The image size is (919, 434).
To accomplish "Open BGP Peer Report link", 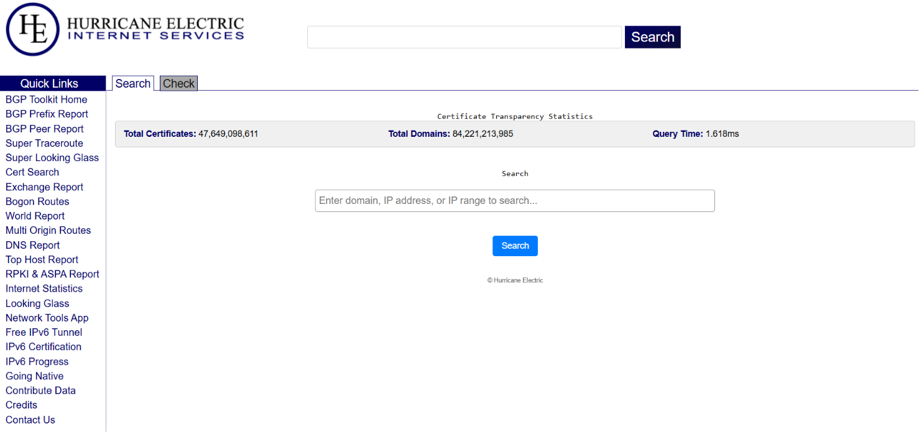I will pos(45,129).
